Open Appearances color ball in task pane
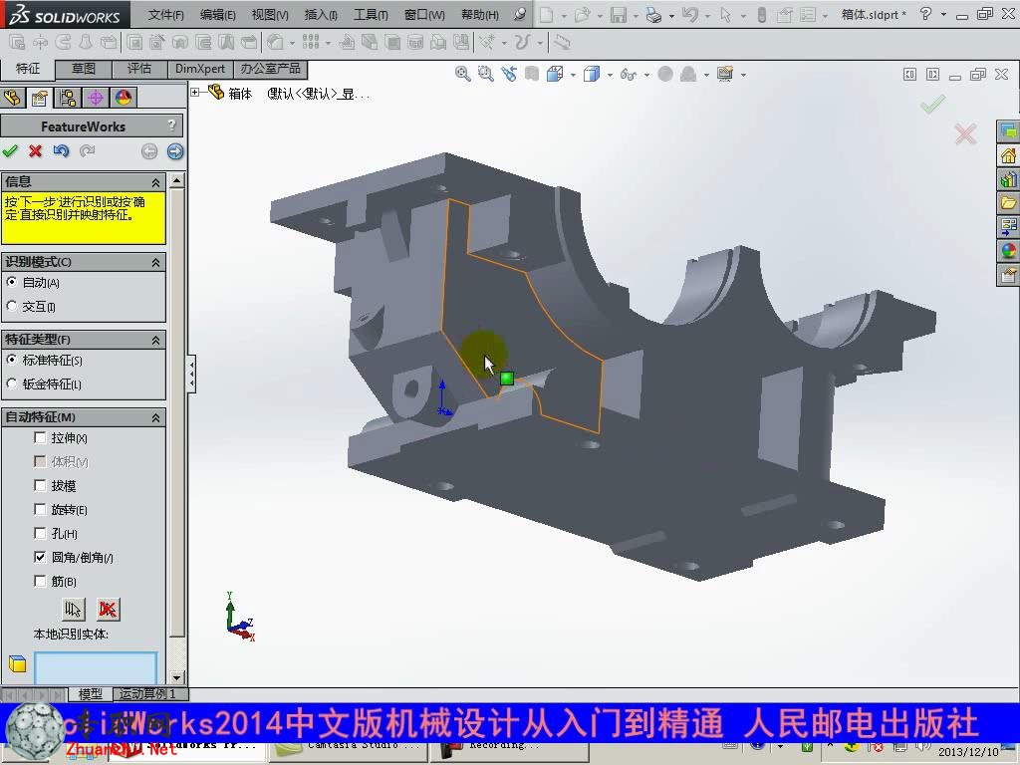The height and width of the screenshot is (765, 1020). [1008, 250]
